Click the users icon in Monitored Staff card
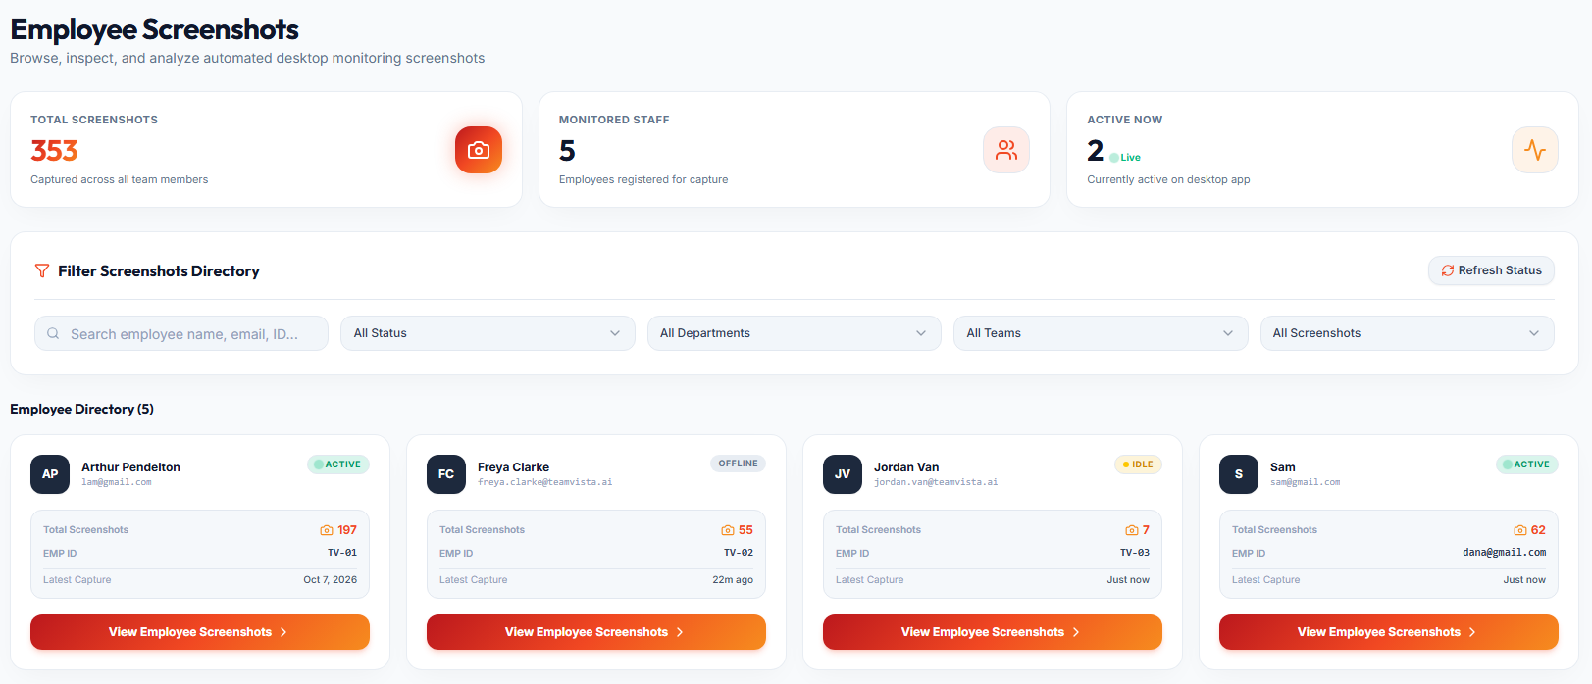This screenshot has height=684, width=1592. point(1006,150)
